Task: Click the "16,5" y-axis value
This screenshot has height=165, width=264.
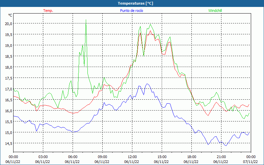Action: click(x=9, y=100)
